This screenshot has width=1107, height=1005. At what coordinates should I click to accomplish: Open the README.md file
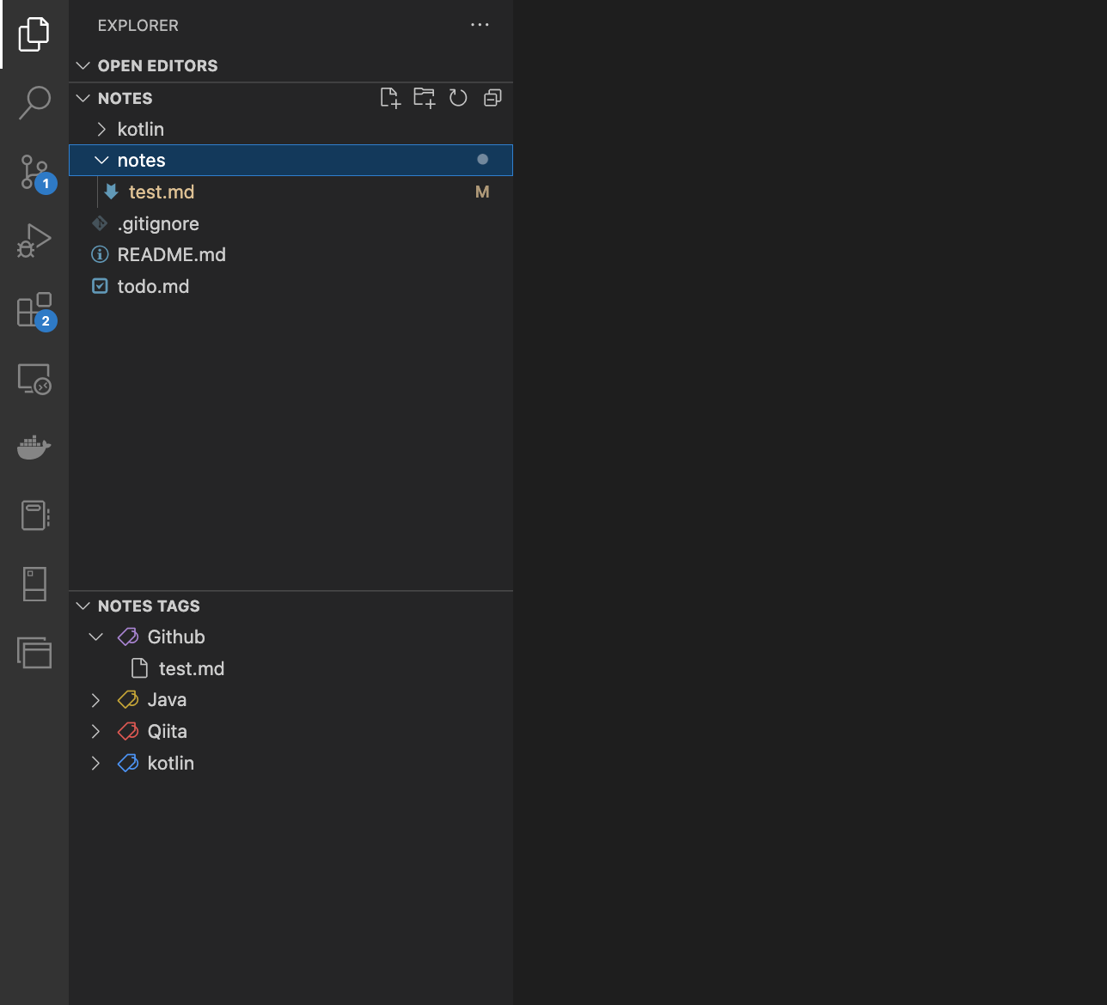coord(171,254)
